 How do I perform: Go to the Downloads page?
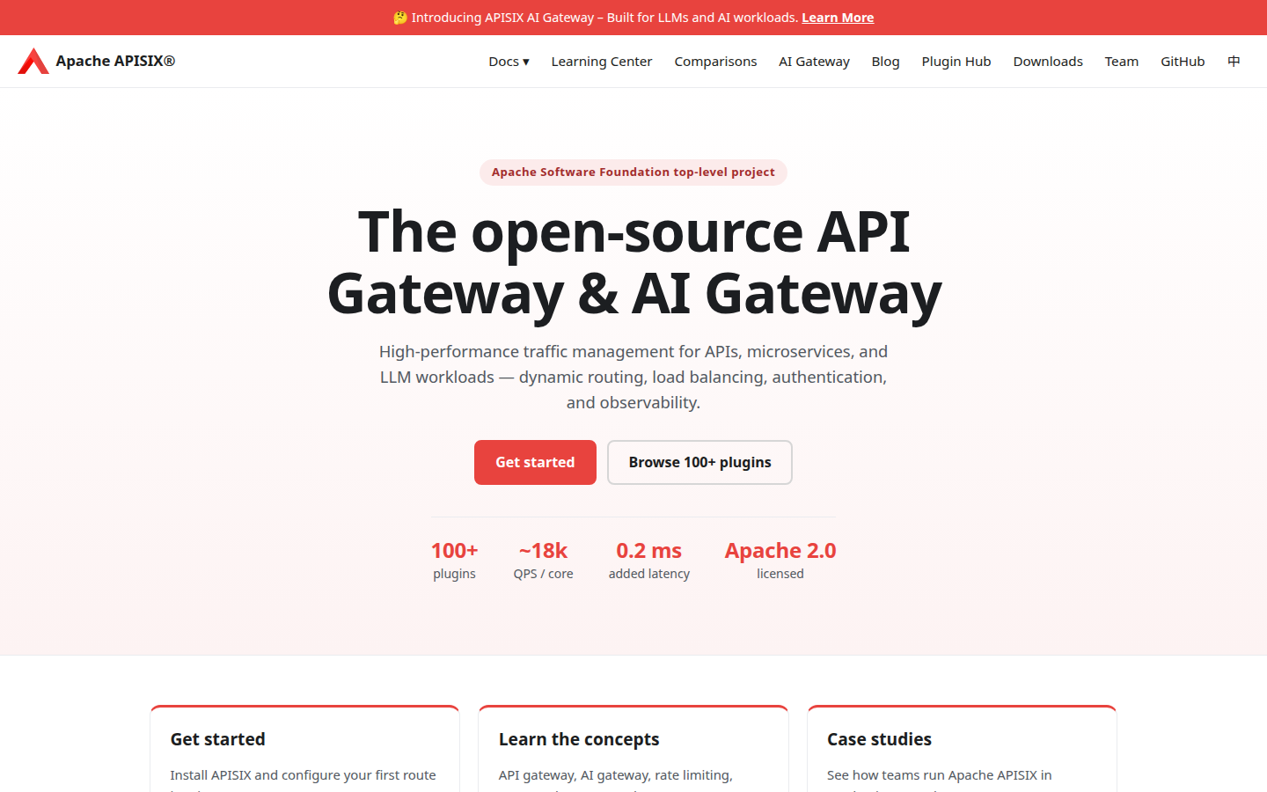click(x=1048, y=62)
